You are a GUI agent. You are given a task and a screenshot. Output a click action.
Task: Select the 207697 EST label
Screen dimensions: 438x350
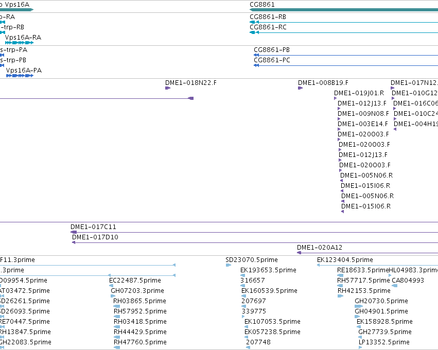tap(254, 301)
